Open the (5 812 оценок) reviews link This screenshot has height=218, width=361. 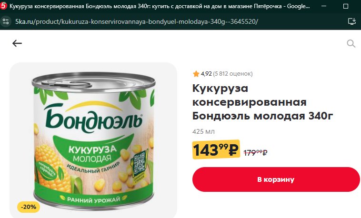click(233, 74)
